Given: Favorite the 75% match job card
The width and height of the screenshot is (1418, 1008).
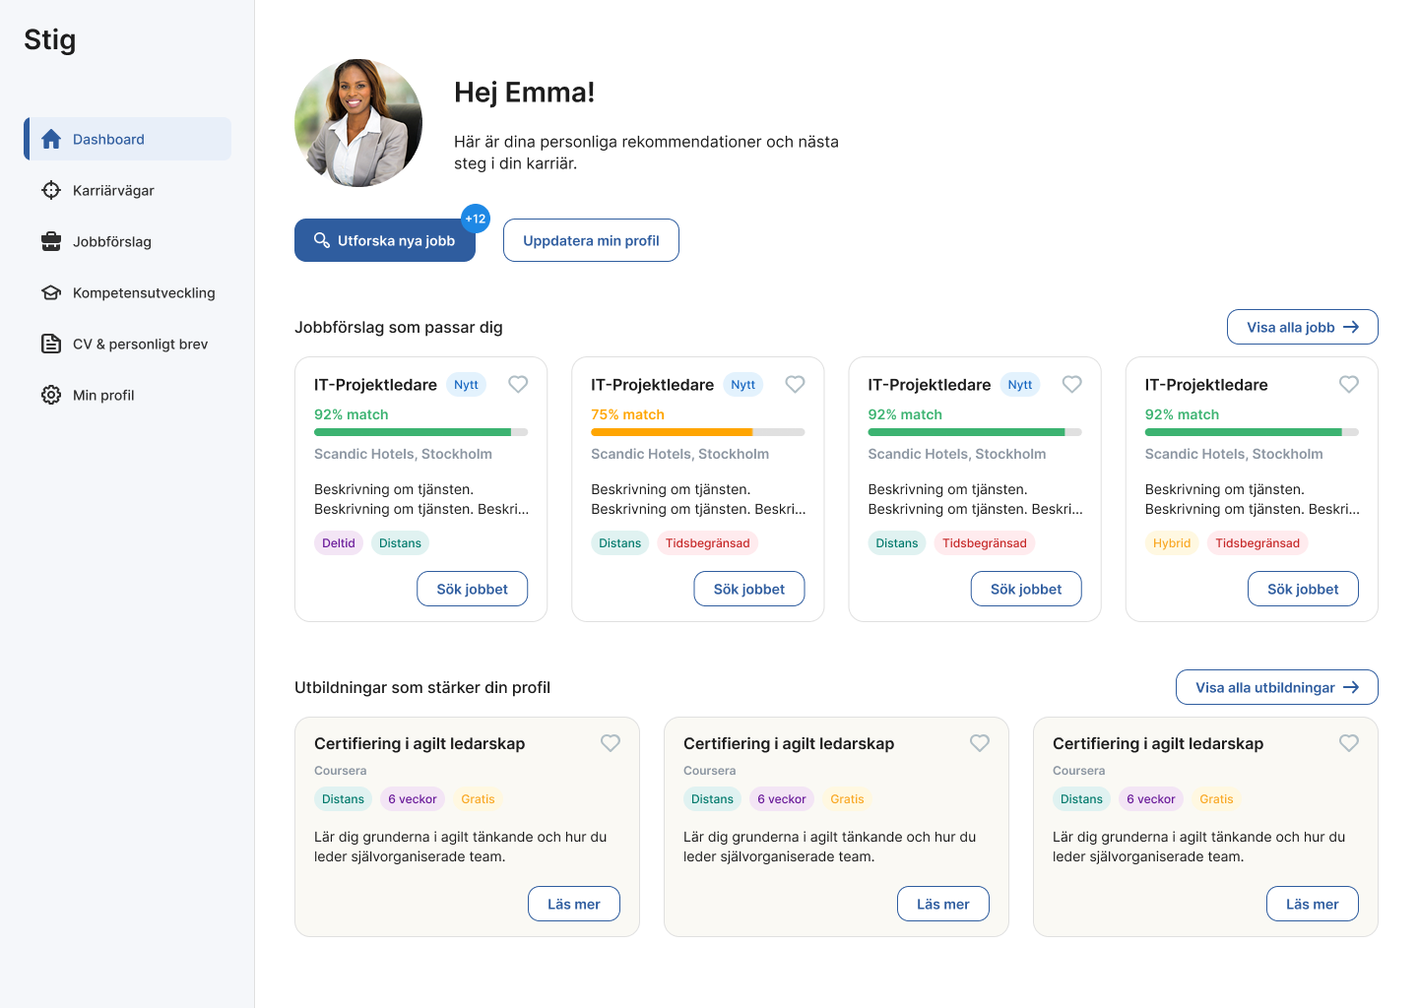Looking at the screenshot, I should point(795,384).
